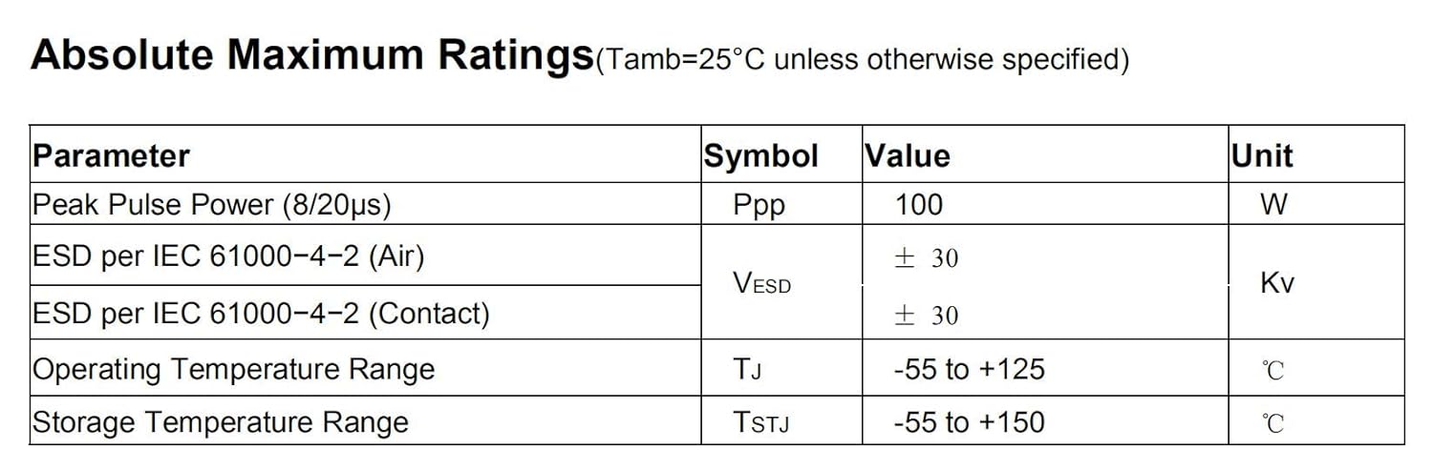Click the Ppp symbol cell
This screenshot has height=471, width=1433.
759,206
